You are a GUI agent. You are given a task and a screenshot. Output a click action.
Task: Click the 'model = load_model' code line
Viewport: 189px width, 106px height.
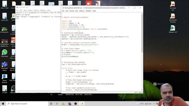click(x=80, y=44)
